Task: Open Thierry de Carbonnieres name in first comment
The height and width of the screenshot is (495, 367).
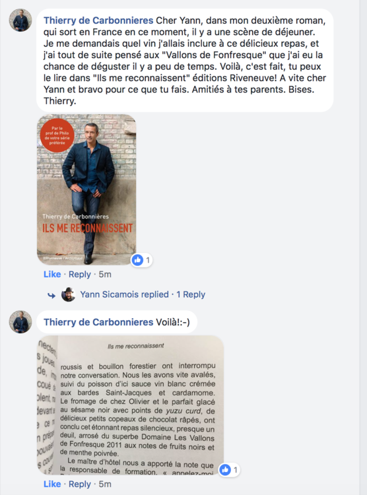Action: [98, 20]
